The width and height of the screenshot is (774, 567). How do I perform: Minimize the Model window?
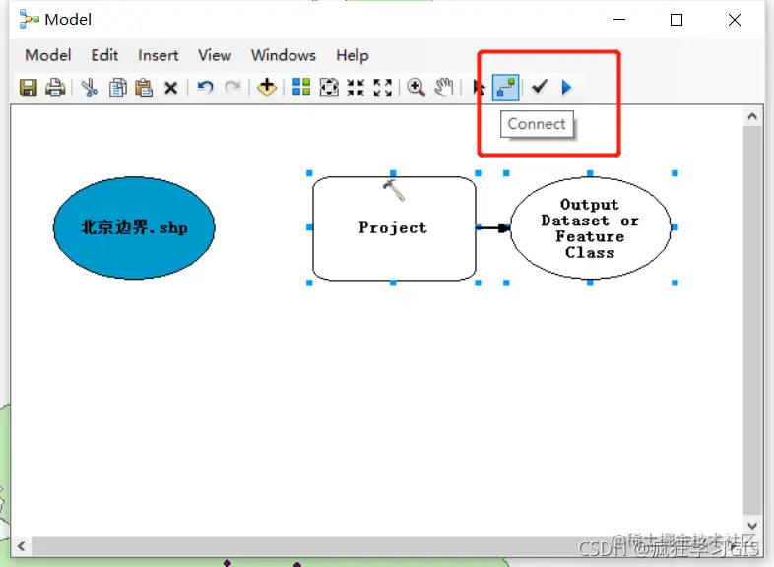click(619, 20)
